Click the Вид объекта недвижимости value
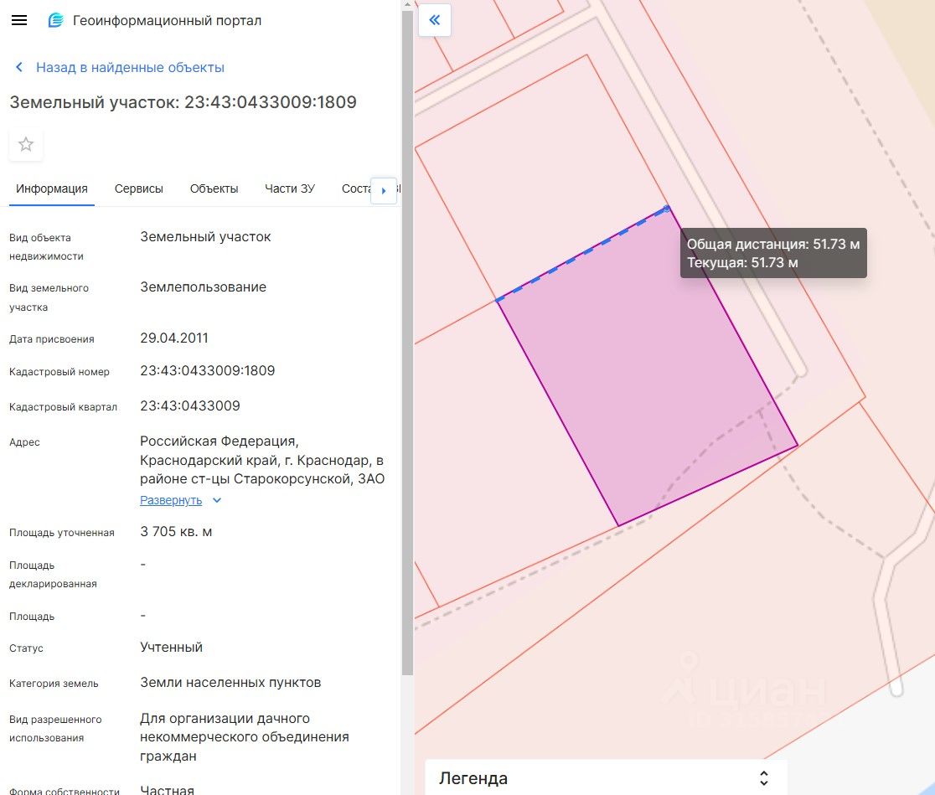Viewport: 935px width, 795px height. (205, 237)
